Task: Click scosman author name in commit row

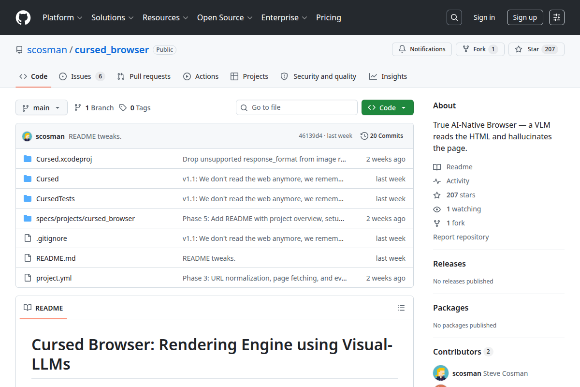Action: pyautogui.click(x=50, y=136)
